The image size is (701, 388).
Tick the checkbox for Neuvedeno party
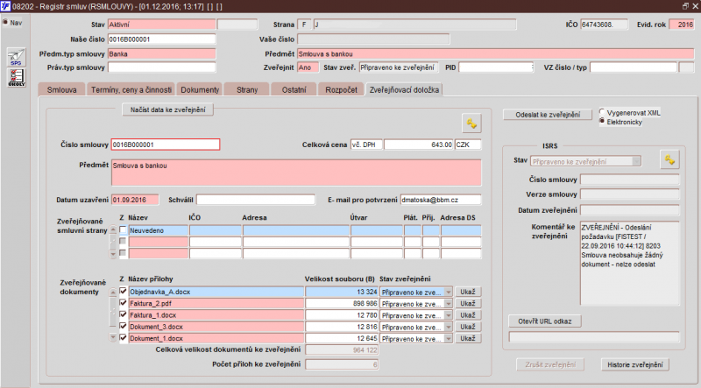click(123, 229)
